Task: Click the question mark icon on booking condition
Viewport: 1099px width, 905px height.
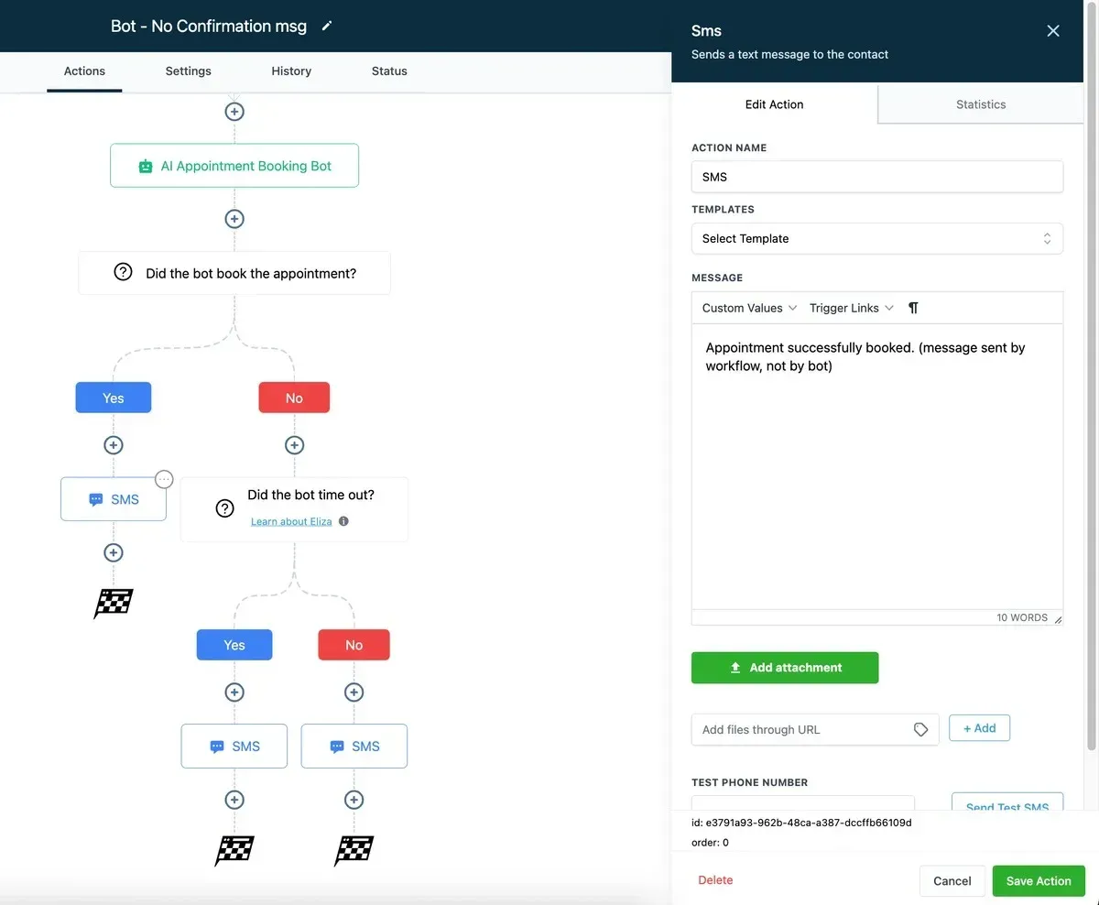Action: [x=123, y=272]
